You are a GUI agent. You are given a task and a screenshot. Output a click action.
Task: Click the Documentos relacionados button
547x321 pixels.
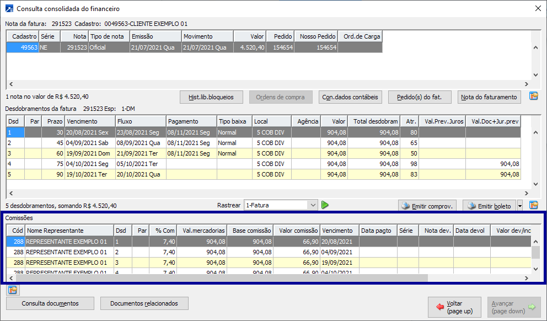pos(144,303)
